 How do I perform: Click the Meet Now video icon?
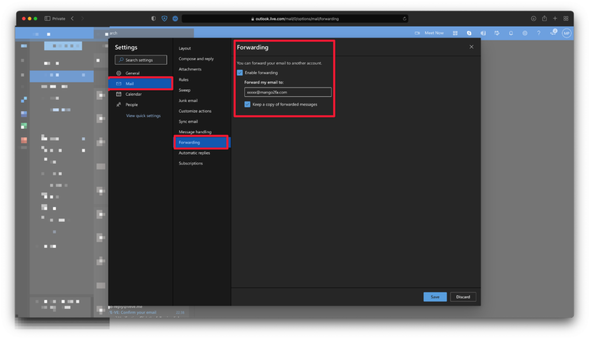click(417, 33)
